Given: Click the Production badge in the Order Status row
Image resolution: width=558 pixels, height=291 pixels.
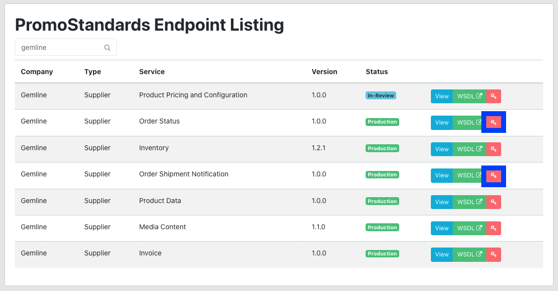Looking at the screenshot, I should point(382,122).
